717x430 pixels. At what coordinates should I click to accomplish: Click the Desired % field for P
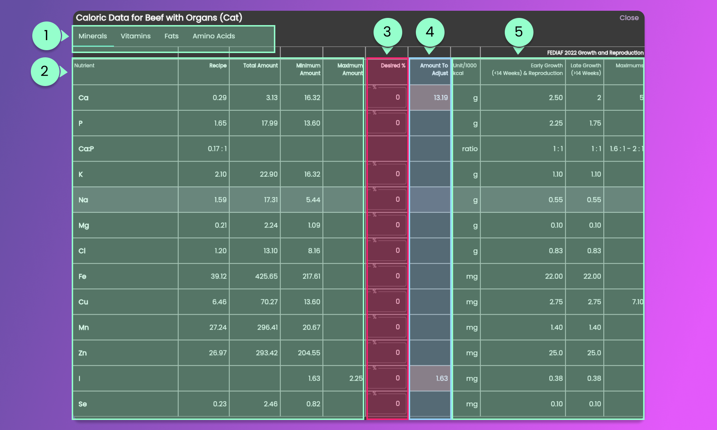(x=387, y=123)
